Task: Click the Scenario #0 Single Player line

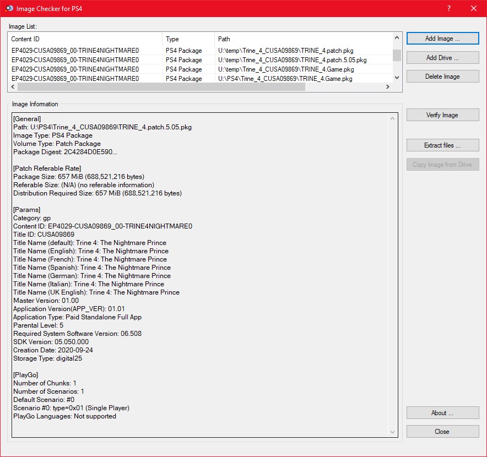Action: pyautogui.click(x=72, y=407)
